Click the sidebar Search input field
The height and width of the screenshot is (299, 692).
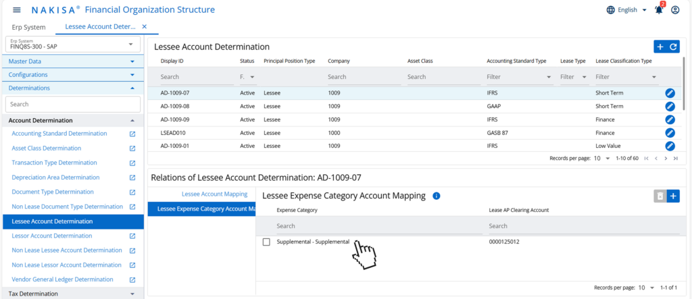pos(73,105)
